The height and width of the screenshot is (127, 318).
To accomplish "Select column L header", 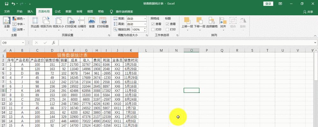I will [146, 50].
